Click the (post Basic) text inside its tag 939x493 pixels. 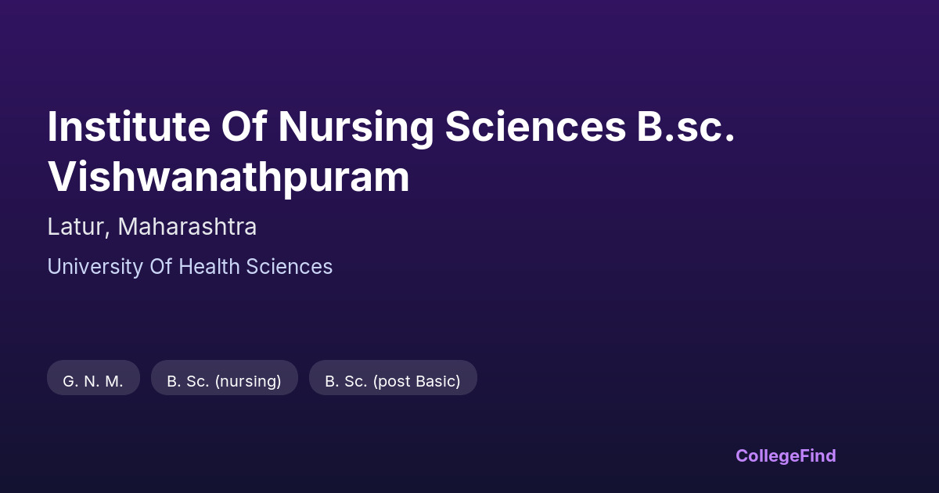tap(416, 381)
